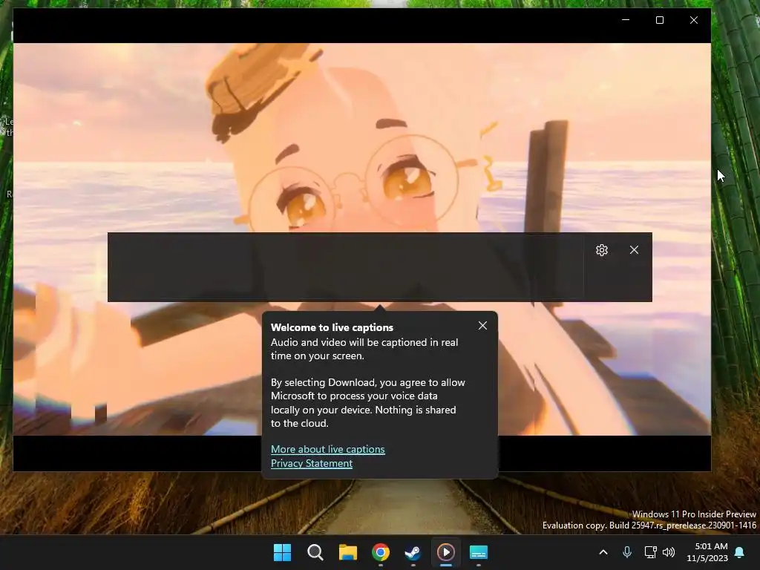Minimize the video player window

[626, 20]
